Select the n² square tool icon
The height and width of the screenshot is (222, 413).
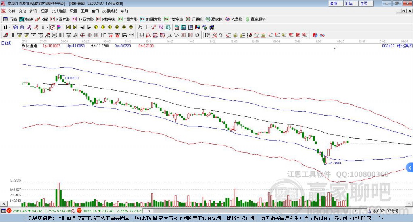pyautogui.click(x=69, y=35)
